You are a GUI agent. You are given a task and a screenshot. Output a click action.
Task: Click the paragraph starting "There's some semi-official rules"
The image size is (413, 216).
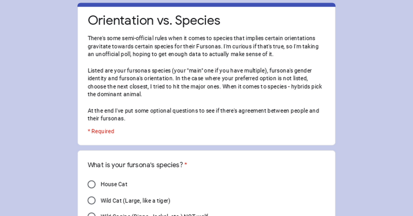pos(203,46)
